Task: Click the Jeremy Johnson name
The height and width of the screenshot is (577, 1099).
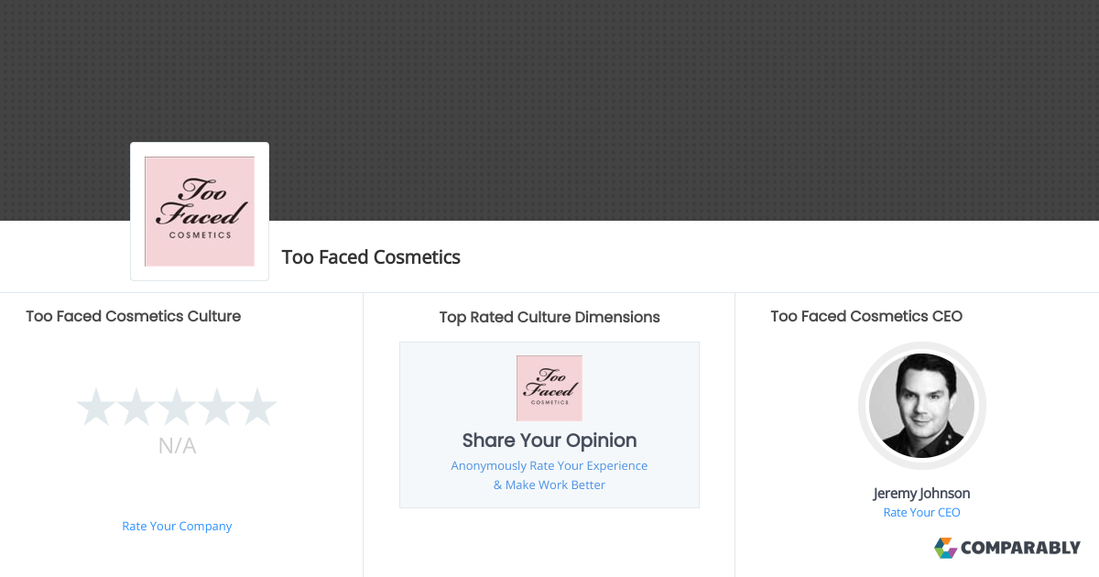Action: tap(921, 493)
